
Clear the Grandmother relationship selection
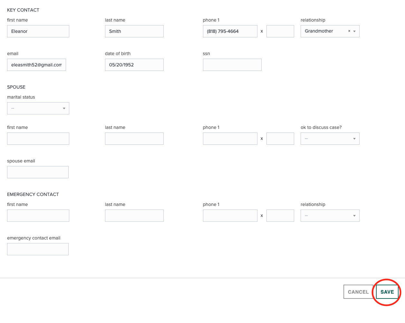pyautogui.click(x=349, y=31)
